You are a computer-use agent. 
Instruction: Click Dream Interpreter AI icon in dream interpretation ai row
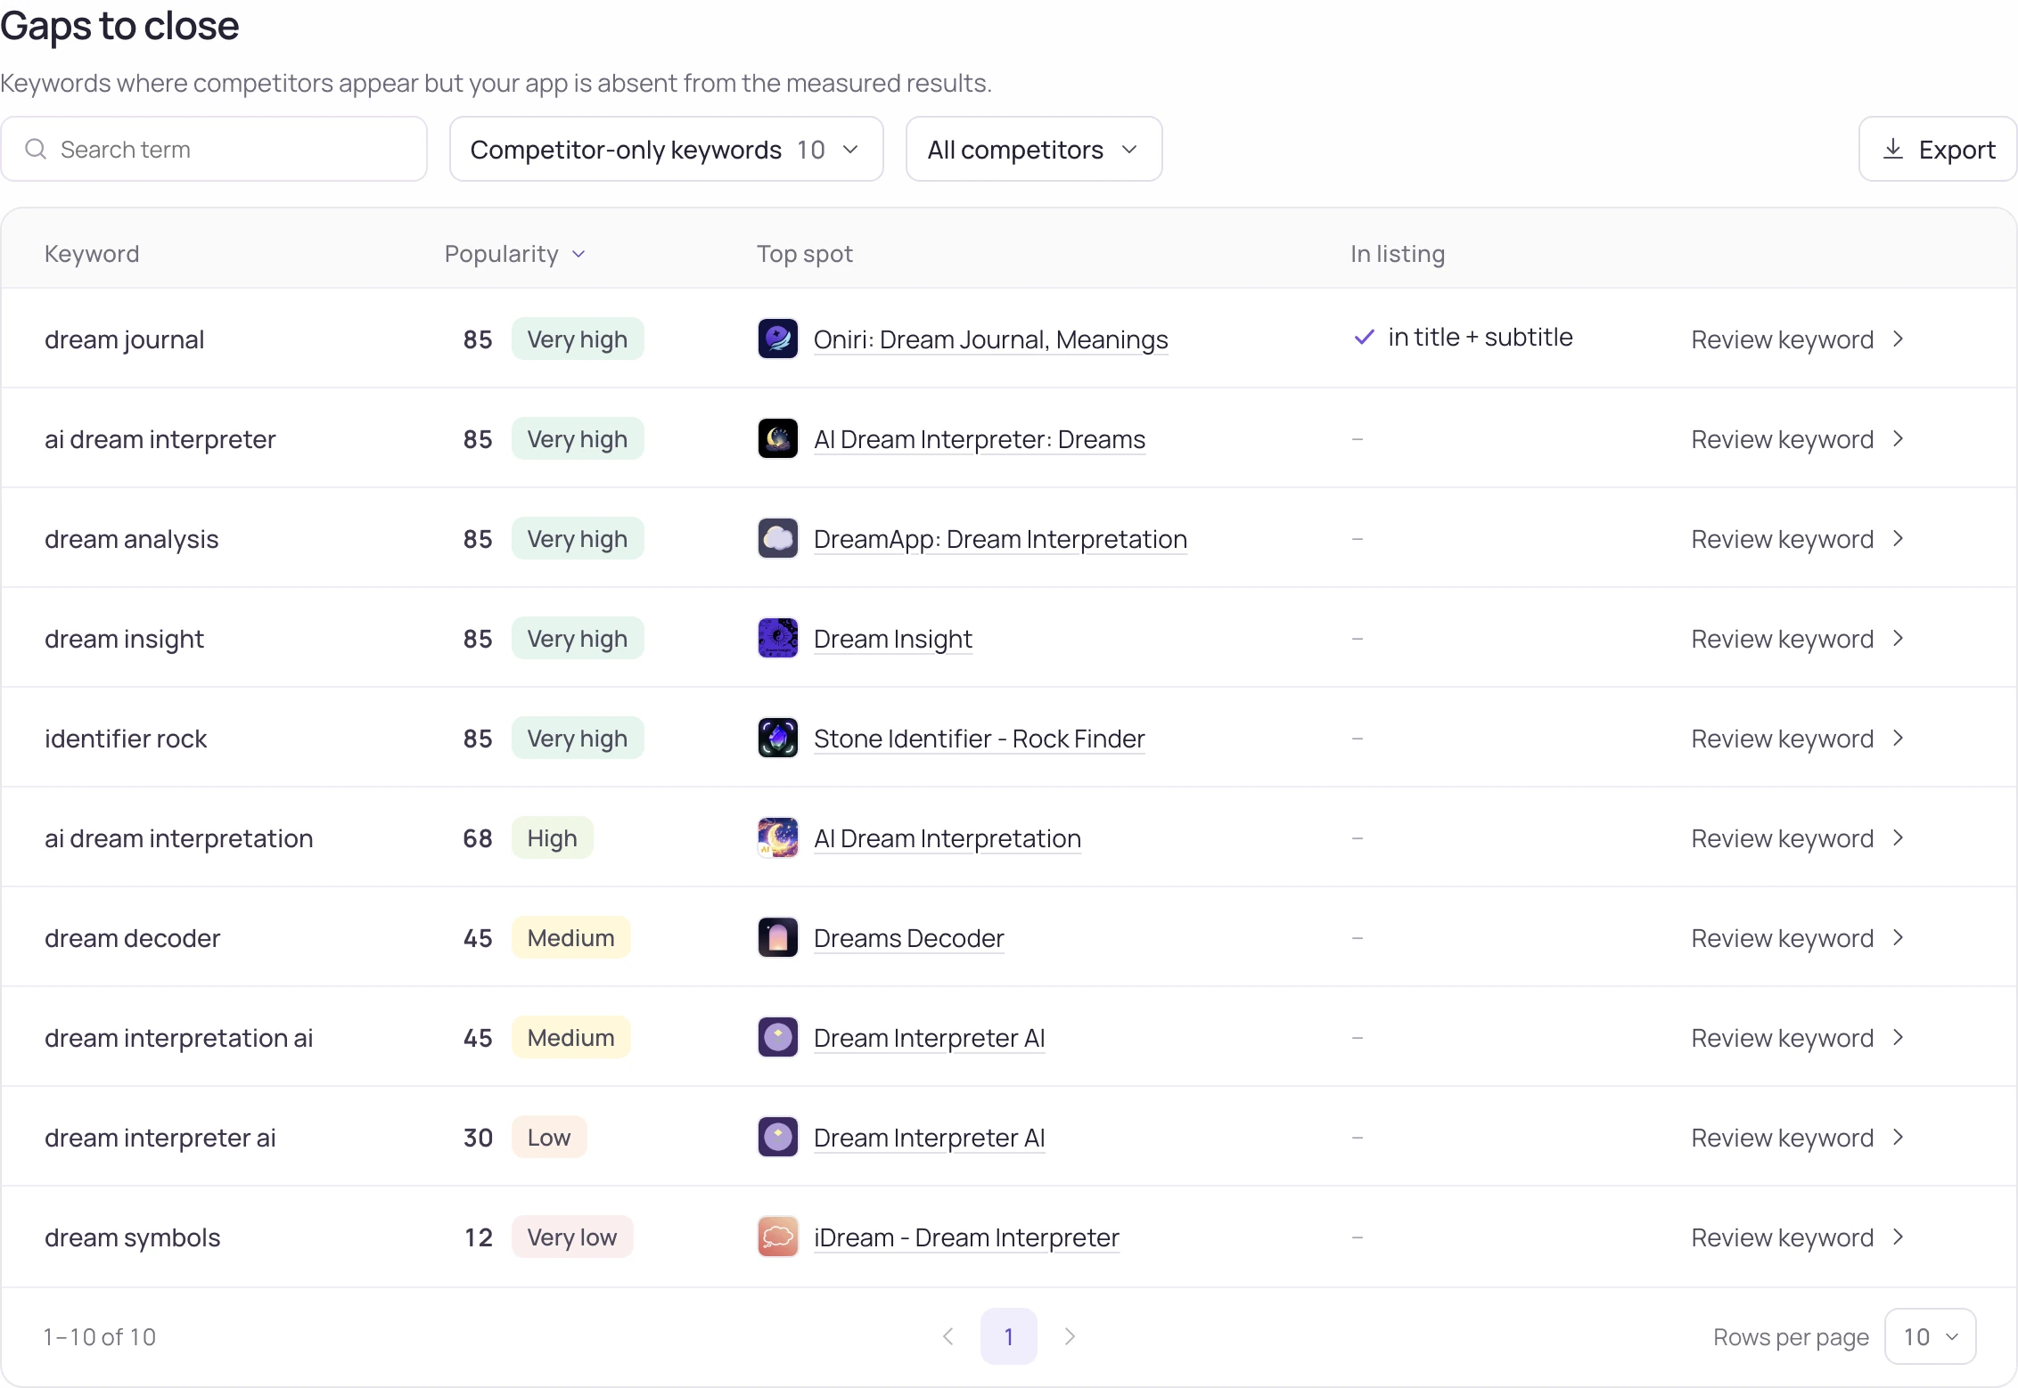[x=777, y=1038]
